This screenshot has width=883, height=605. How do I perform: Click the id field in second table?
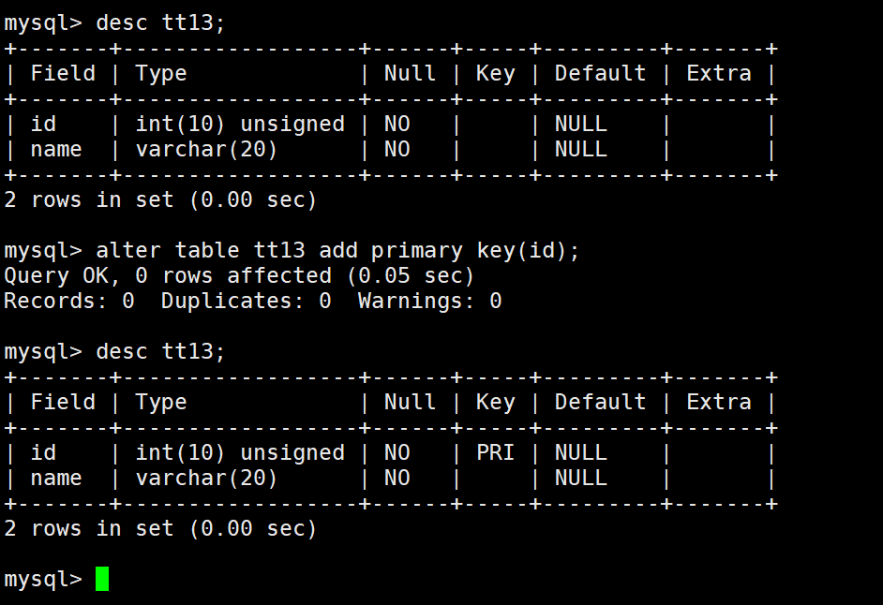[43, 452]
